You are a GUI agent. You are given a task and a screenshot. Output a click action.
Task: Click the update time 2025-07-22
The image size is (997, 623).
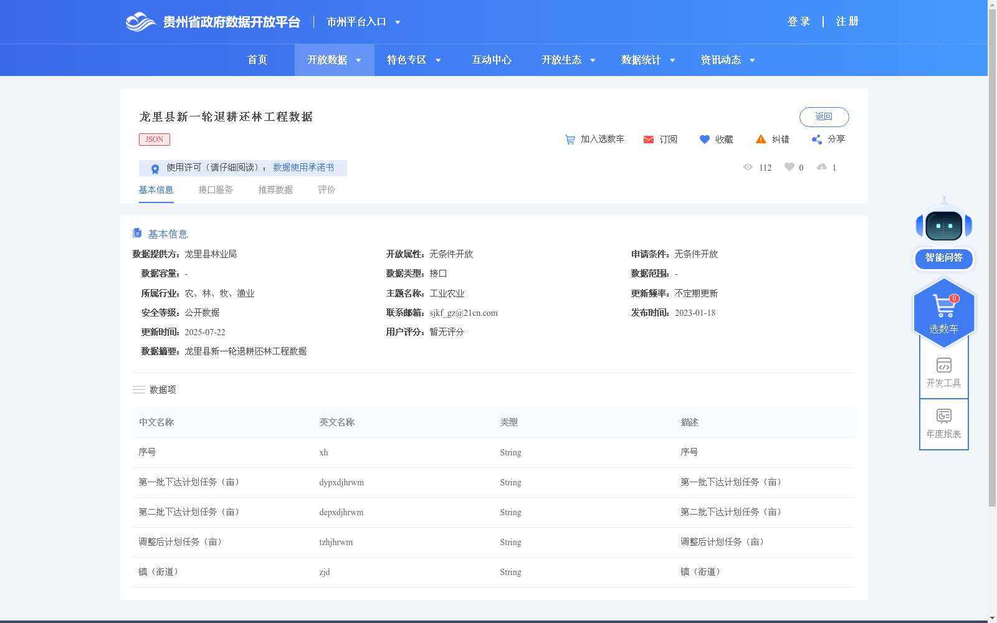pyautogui.click(x=205, y=332)
